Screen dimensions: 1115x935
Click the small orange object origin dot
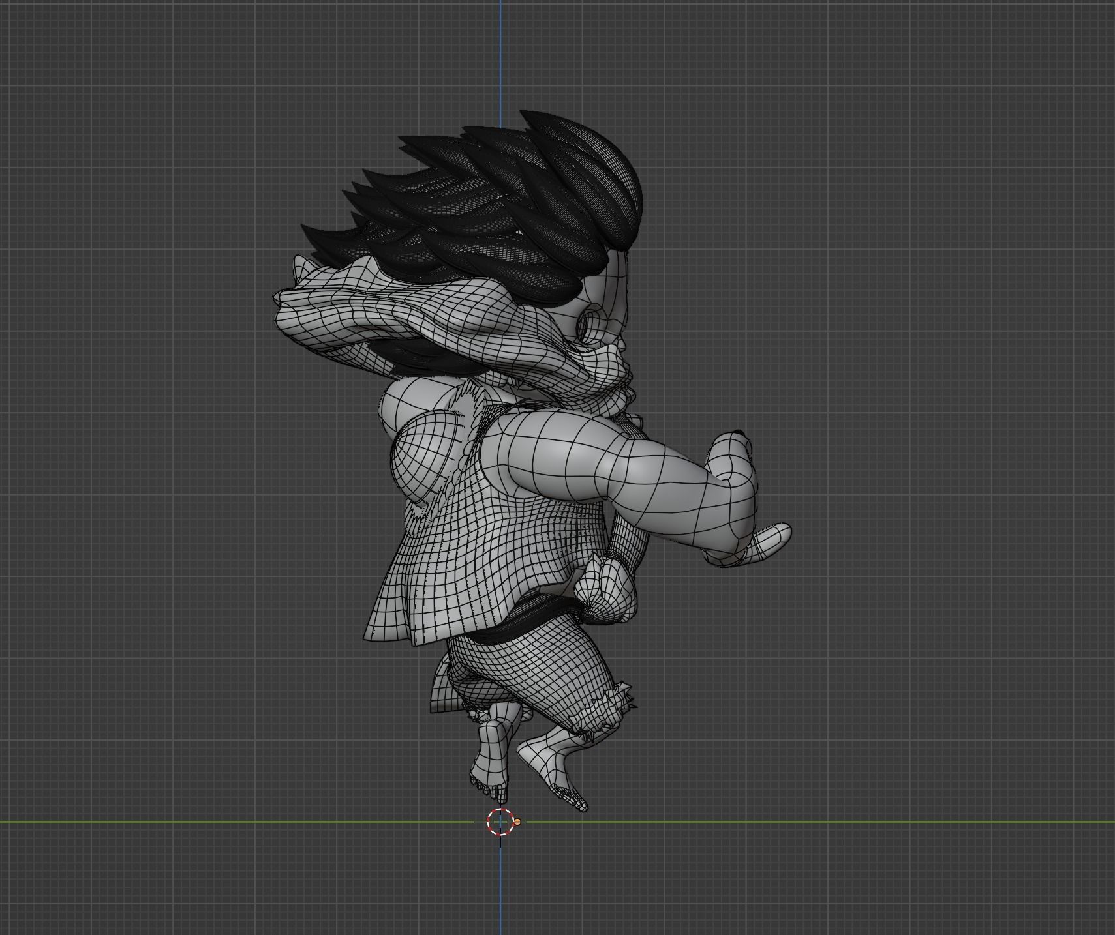(517, 822)
